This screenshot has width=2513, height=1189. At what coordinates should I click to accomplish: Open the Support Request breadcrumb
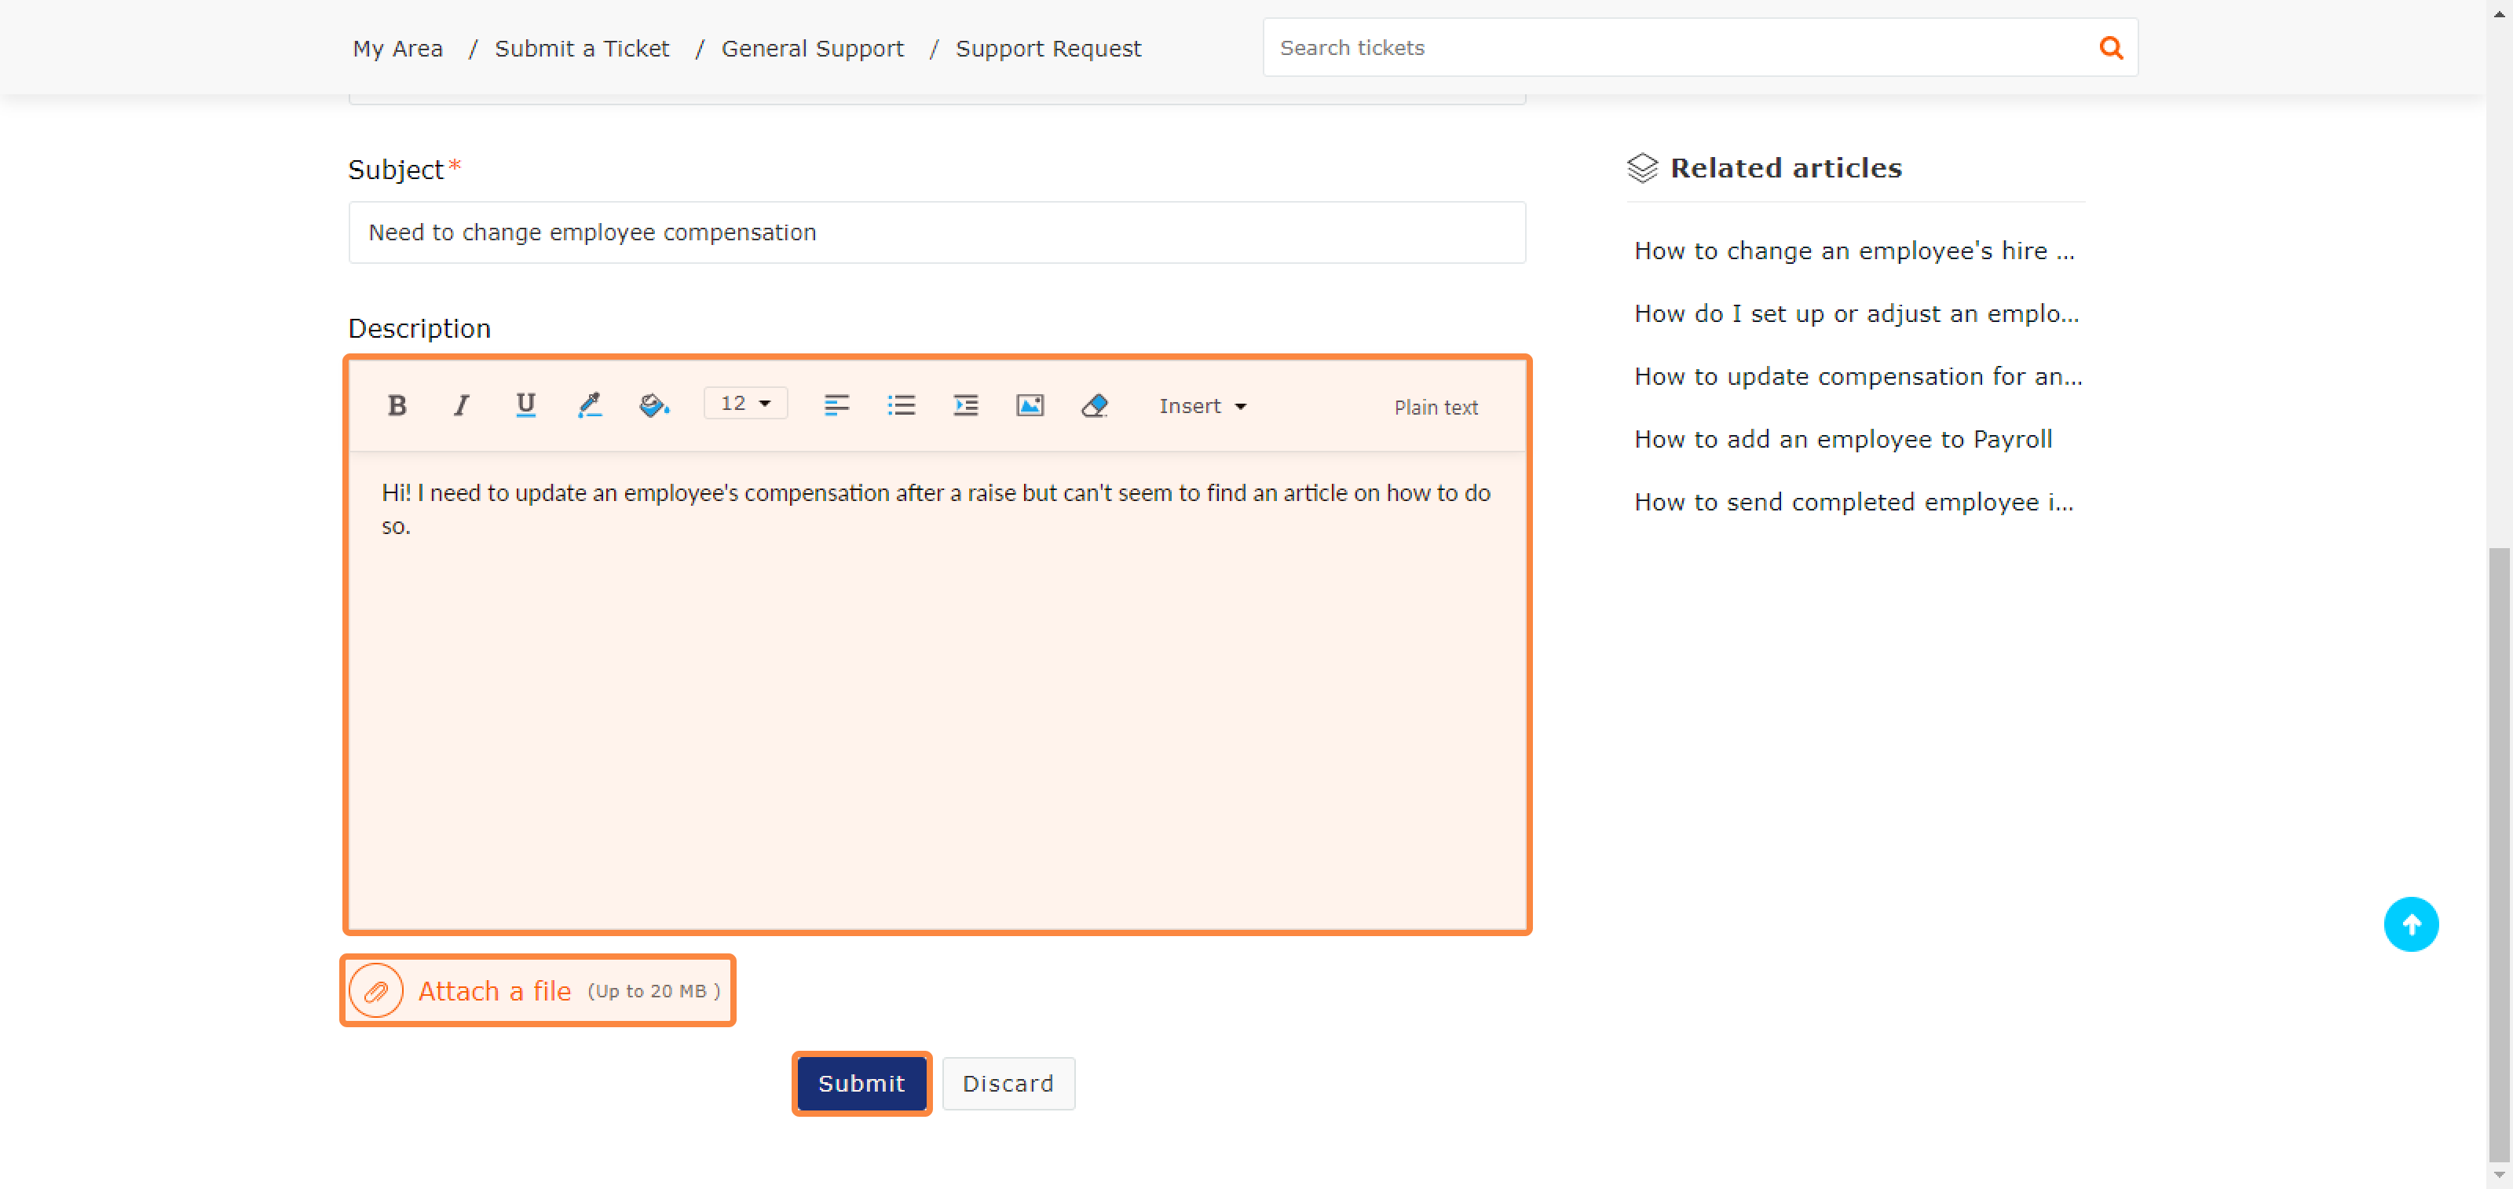(1048, 48)
